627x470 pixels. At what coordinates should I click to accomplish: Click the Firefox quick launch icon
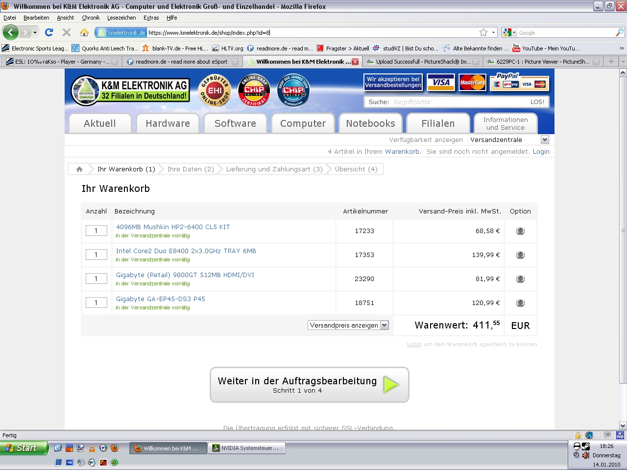[115, 448]
